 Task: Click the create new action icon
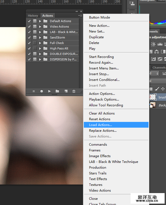coord(66,91)
